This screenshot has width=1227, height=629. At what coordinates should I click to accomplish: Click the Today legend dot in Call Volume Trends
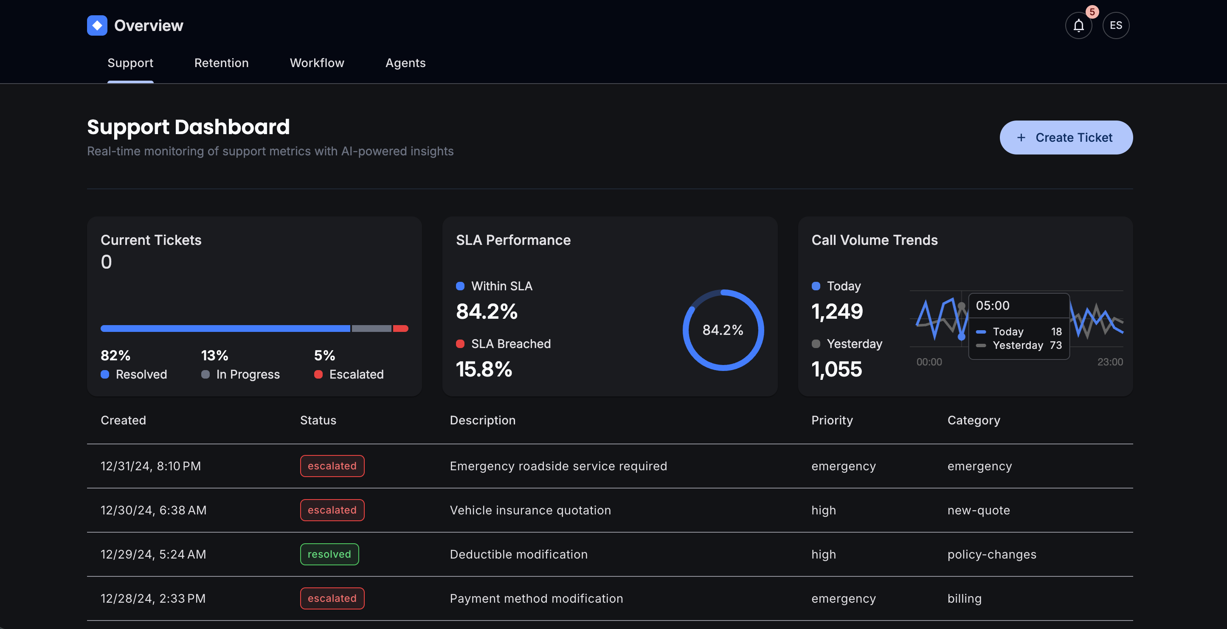pos(816,286)
